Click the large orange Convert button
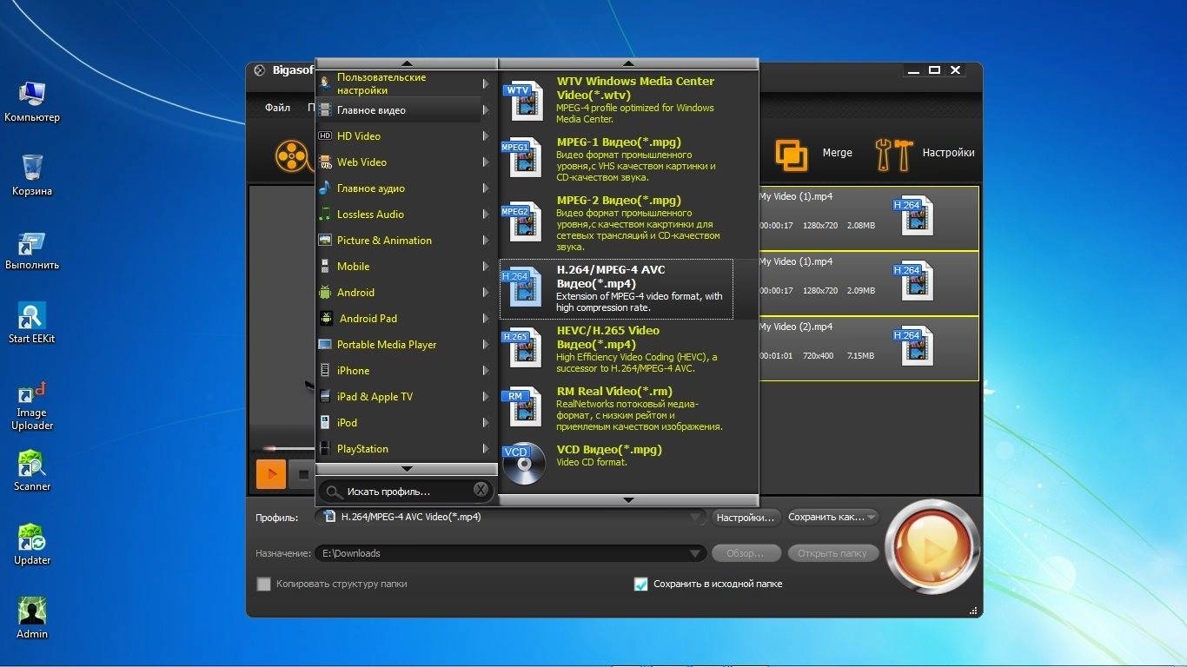Image resolution: width=1187 pixels, height=667 pixels. (x=932, y=547)
